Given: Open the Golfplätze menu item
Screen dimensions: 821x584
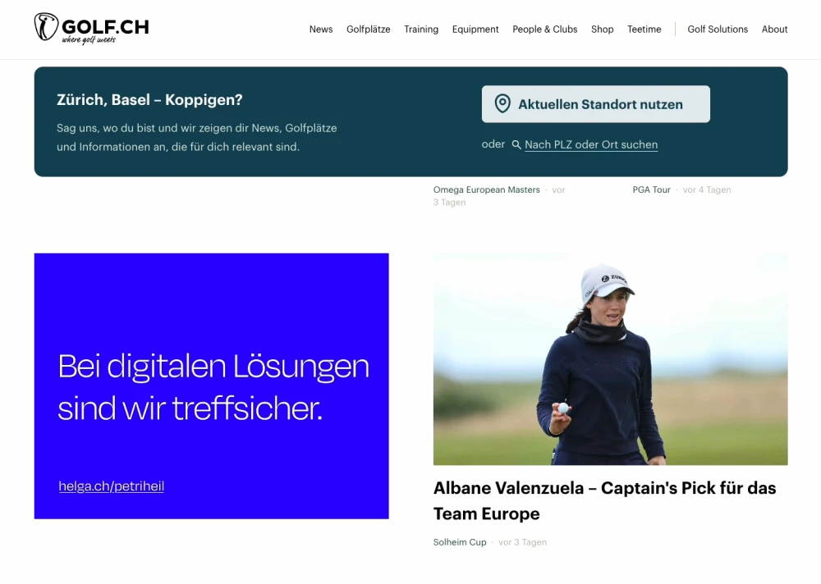Looking at the screenshot, I should click(x=368, y=30).
